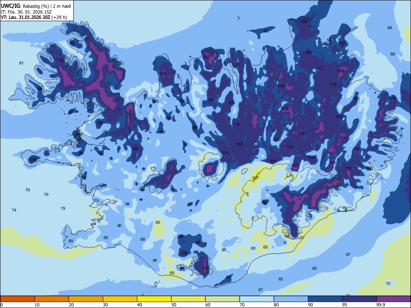Image resolution: width=411 pixels, height=308 pixels.
Task: Click the "50" legend scale label
Action: point(174,305)
